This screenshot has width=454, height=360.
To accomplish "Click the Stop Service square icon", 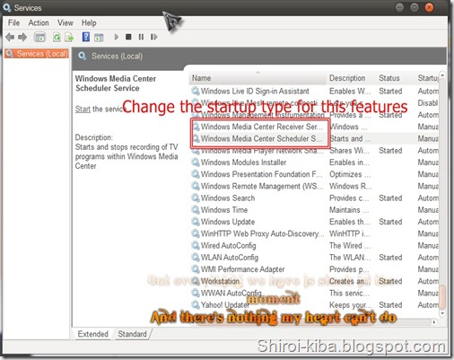I will (x=128, y=37).
